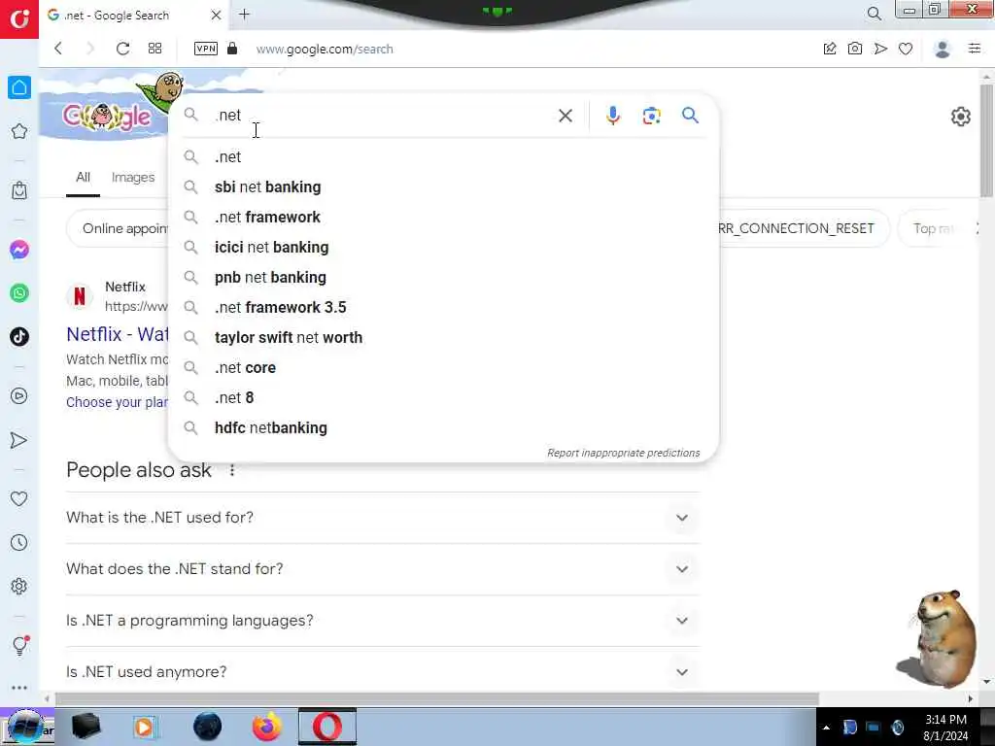The width and height of the screenshot is (995, 746).
Task: Add page to bookmarks heart icon
Action: click(906, 49)
